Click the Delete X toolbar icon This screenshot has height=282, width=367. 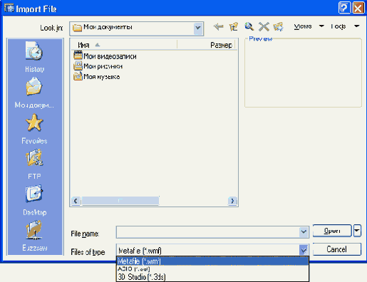click(x=264, y=26)
